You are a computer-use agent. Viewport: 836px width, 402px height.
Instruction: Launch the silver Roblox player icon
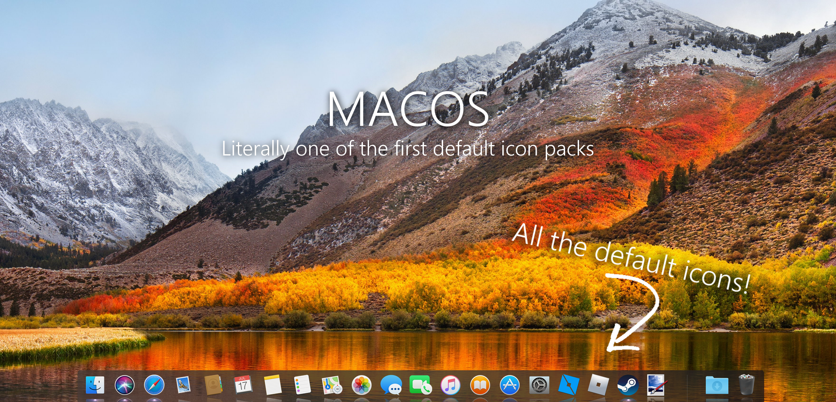point(599,385)
